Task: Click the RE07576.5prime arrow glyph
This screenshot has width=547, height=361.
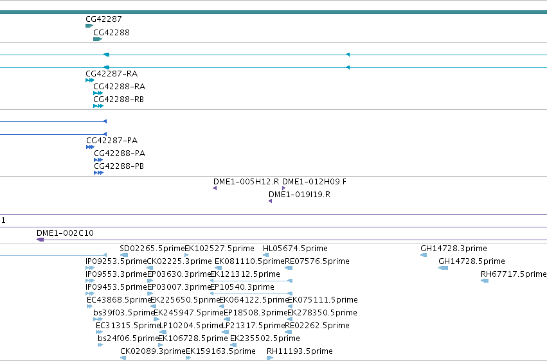Action: [289, 268]
